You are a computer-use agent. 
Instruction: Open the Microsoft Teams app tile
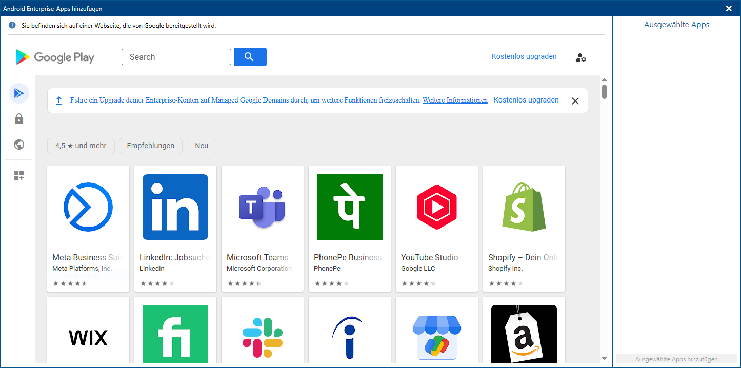262,228
